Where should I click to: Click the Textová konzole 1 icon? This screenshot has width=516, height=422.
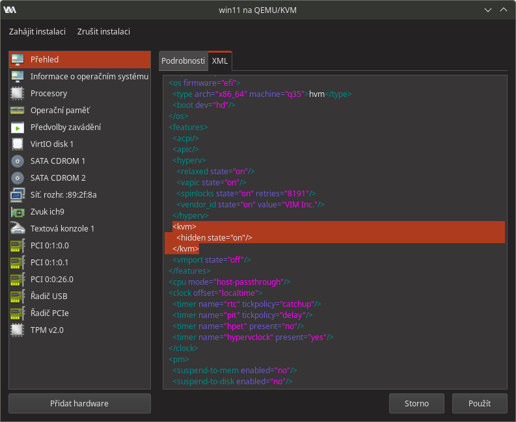pyautogui.click(x=18, y=229)
